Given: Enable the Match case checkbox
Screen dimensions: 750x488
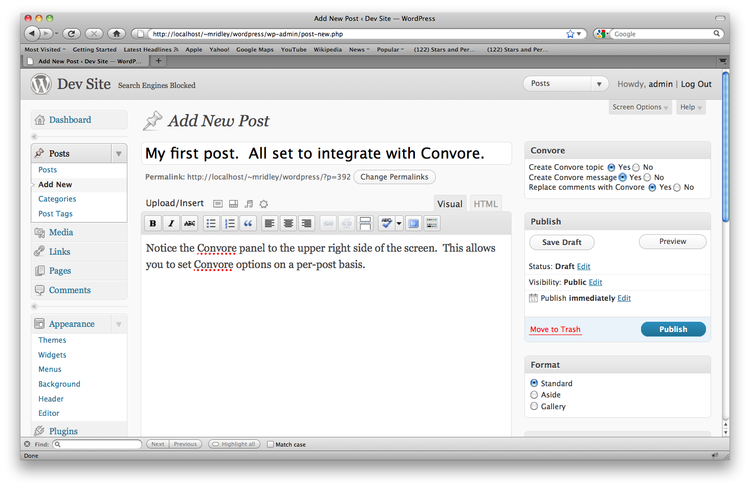Looking at the screenshot, I should click(271, 444).
